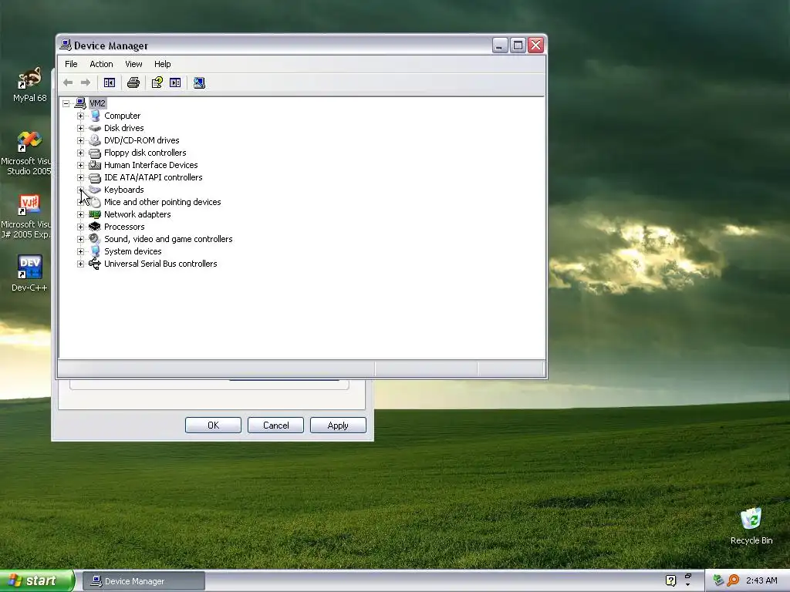Collapse the VM2 root node
This screenshot has width=790, height=592.
66,104
